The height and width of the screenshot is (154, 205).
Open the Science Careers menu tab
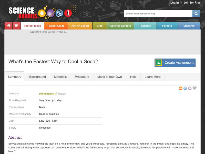120,26
